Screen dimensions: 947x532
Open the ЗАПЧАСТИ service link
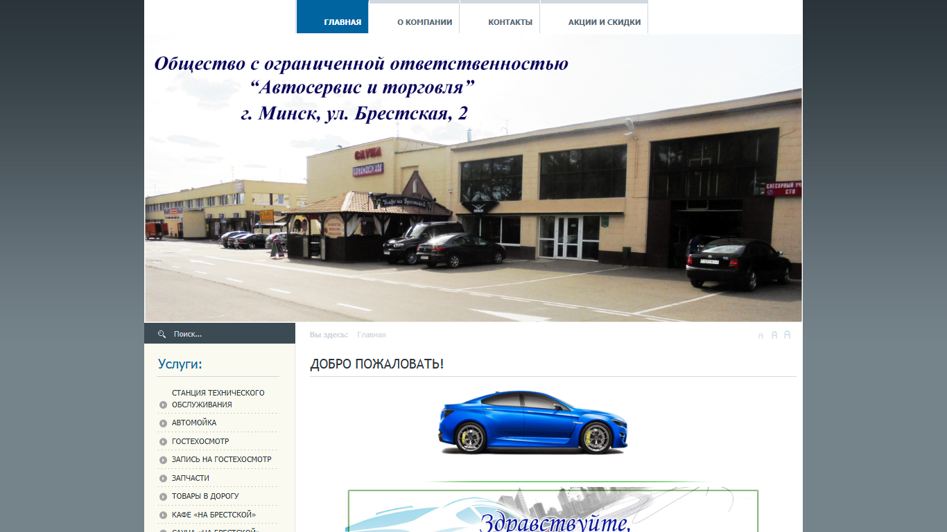191,478
